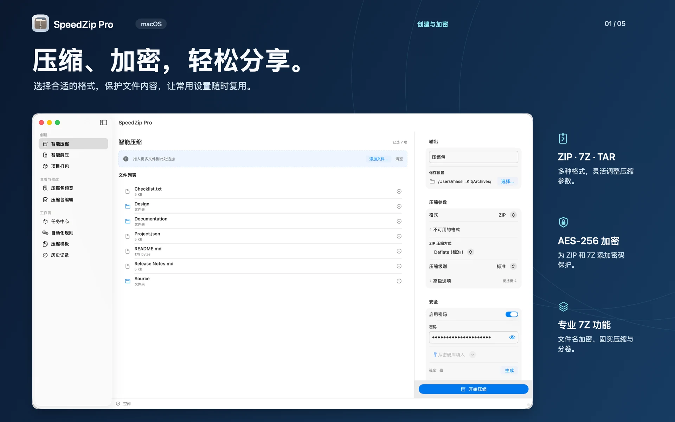The image size is (675, 422).
Task: Open 智能解压 in sidebar
Action: coord(73,155)
